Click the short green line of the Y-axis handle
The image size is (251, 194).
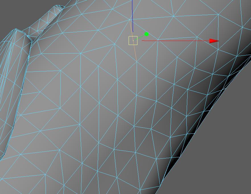coord(141,37)
